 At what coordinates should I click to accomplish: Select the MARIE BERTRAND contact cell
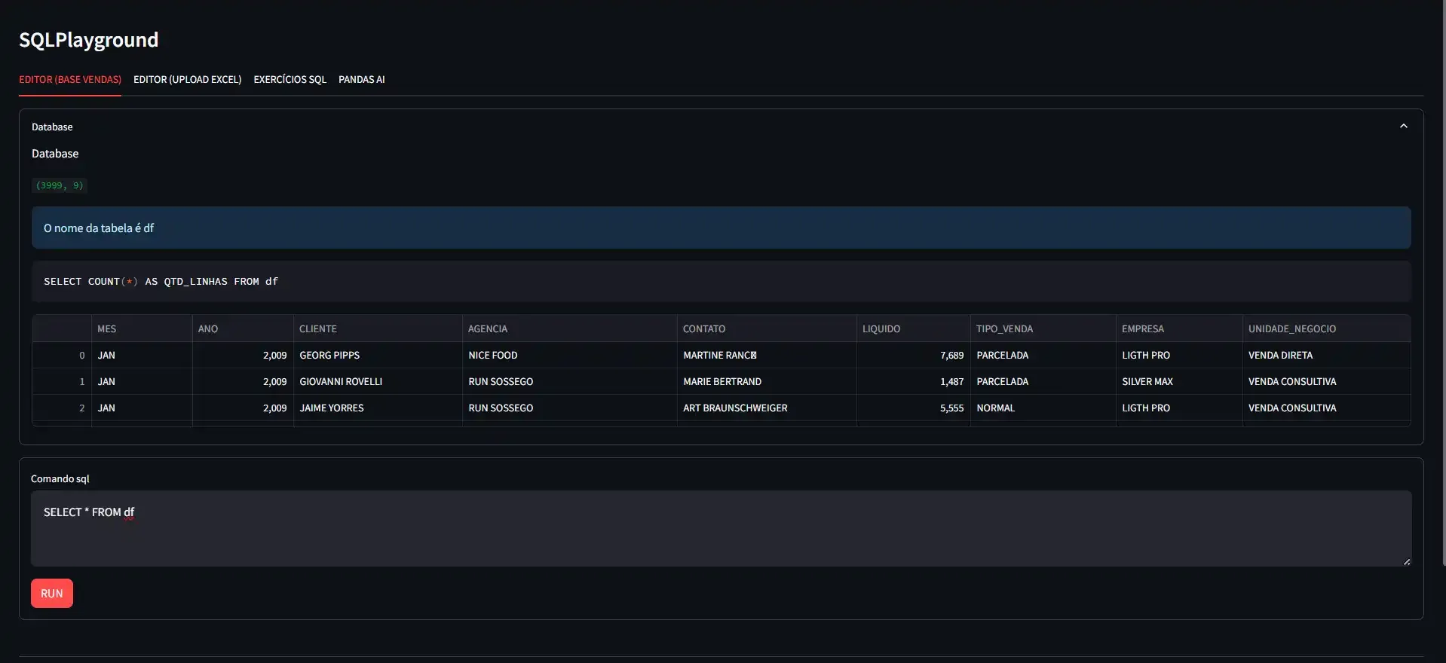click(767, 381)
